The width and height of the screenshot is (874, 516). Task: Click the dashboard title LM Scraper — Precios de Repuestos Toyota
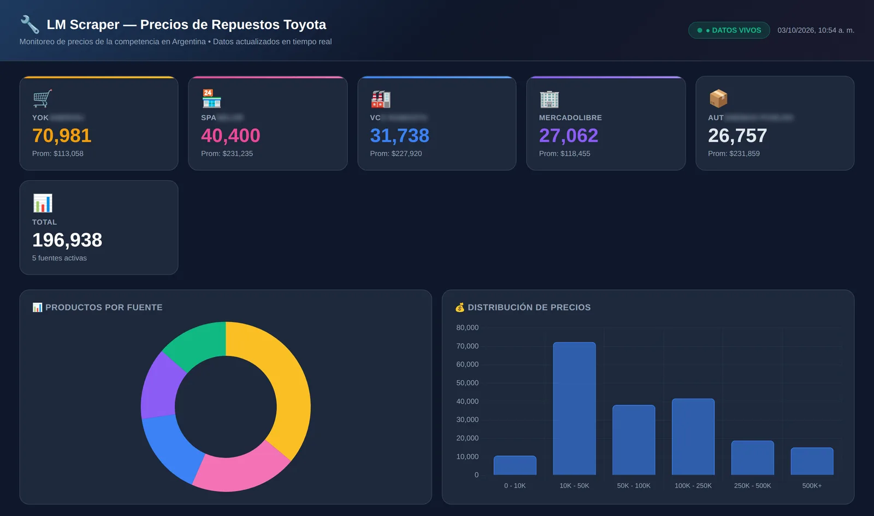186,25
